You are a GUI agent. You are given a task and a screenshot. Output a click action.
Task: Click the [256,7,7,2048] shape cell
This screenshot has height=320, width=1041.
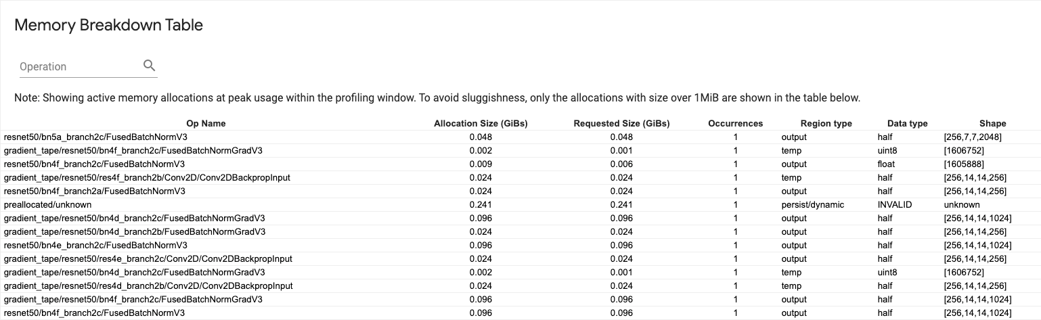[973, 137]
